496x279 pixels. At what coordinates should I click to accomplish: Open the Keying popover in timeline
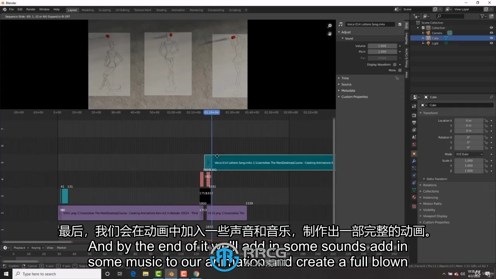pos(37,248)
